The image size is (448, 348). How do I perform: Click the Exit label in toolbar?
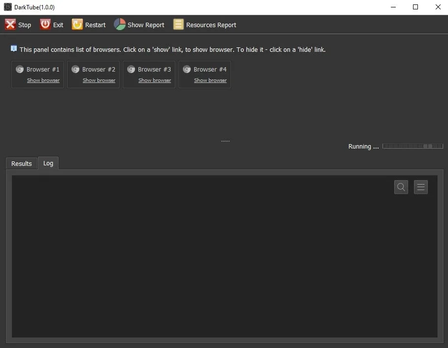pos(58,25)
